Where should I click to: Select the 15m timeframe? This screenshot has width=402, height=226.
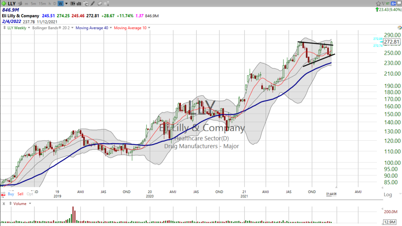pos(43,4)
